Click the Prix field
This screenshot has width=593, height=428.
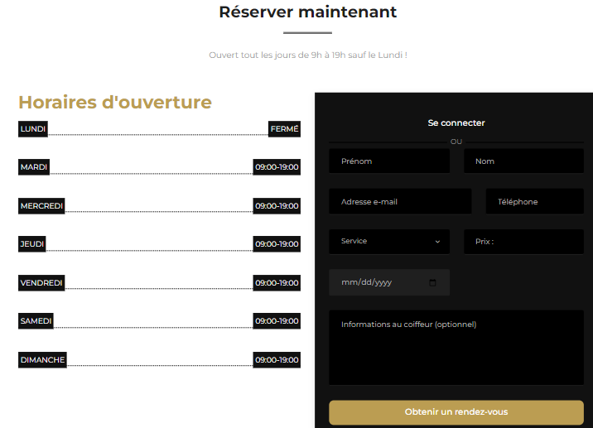[x=523, y=242]
